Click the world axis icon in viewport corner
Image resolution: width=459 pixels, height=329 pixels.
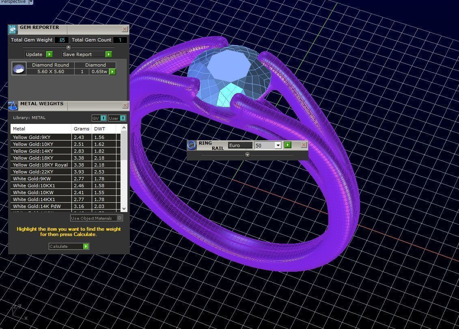pyautogui.click(x=19, y=312)
